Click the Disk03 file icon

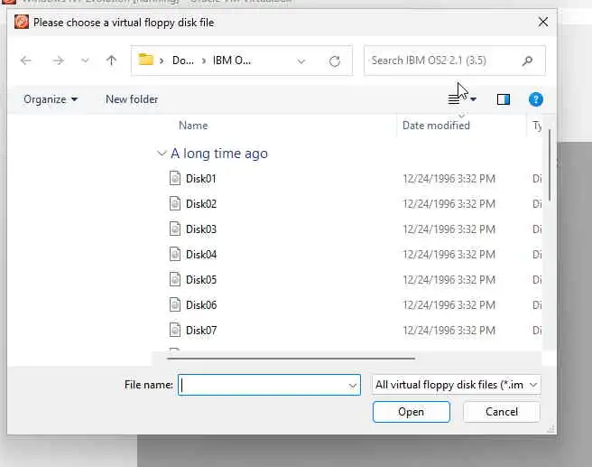coord(175,229)
